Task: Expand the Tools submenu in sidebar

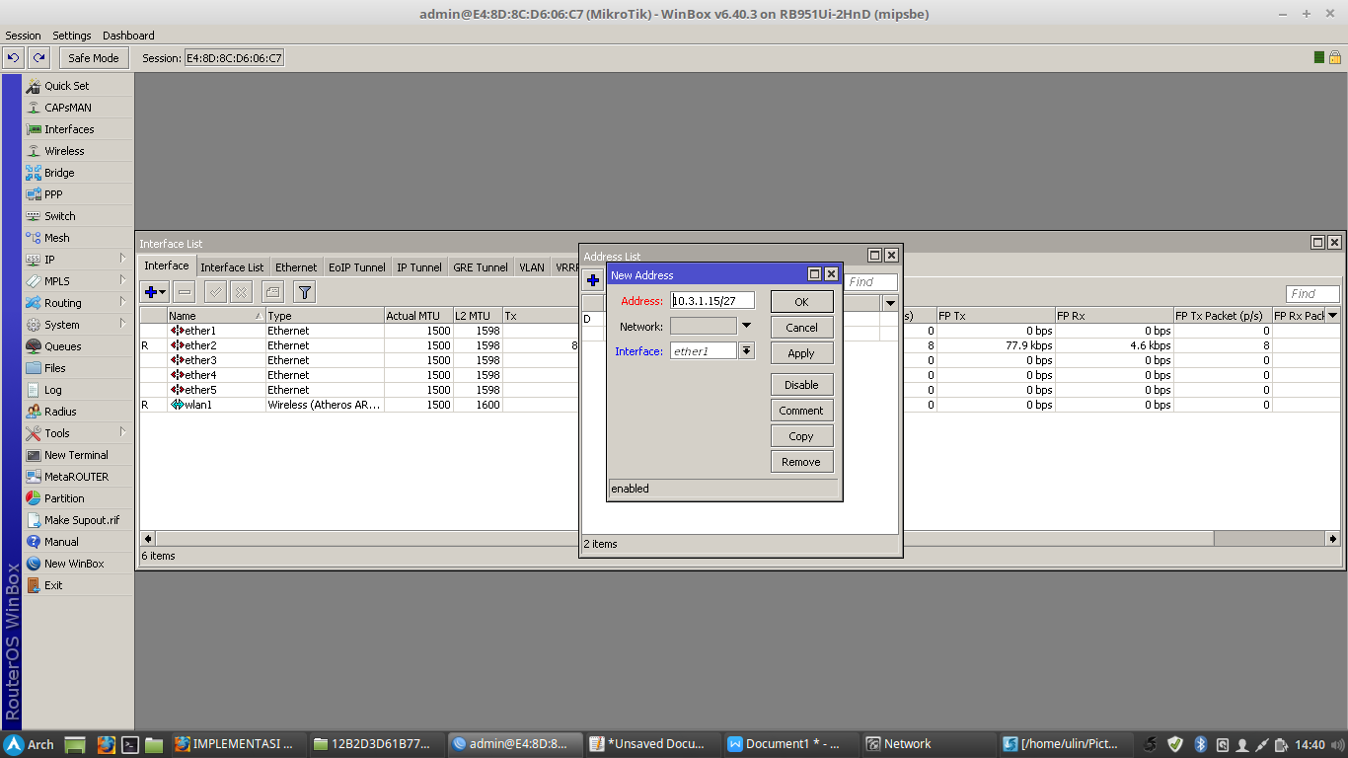Action: pyautogui.click(x=123, y=432)
